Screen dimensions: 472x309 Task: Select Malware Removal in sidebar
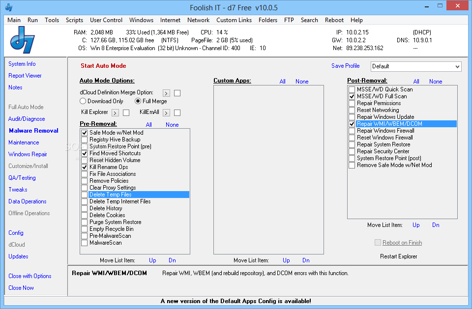[x=34, y=131]
